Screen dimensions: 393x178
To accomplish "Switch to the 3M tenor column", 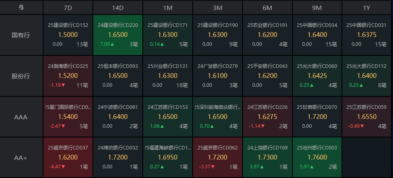I will click(x=218, y=7).
